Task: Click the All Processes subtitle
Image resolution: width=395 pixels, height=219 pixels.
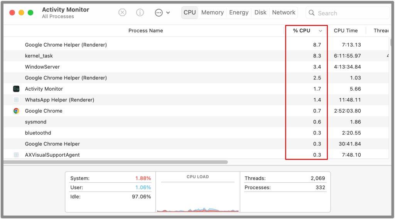Action: pos(58,16)
